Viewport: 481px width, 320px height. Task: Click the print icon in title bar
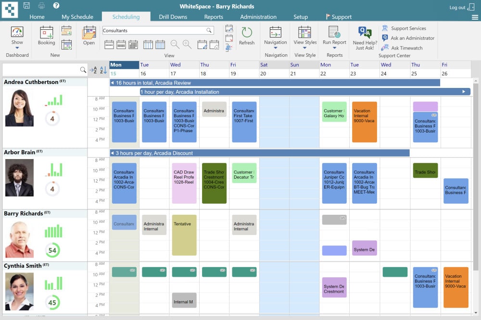click(x=41, y=5)
